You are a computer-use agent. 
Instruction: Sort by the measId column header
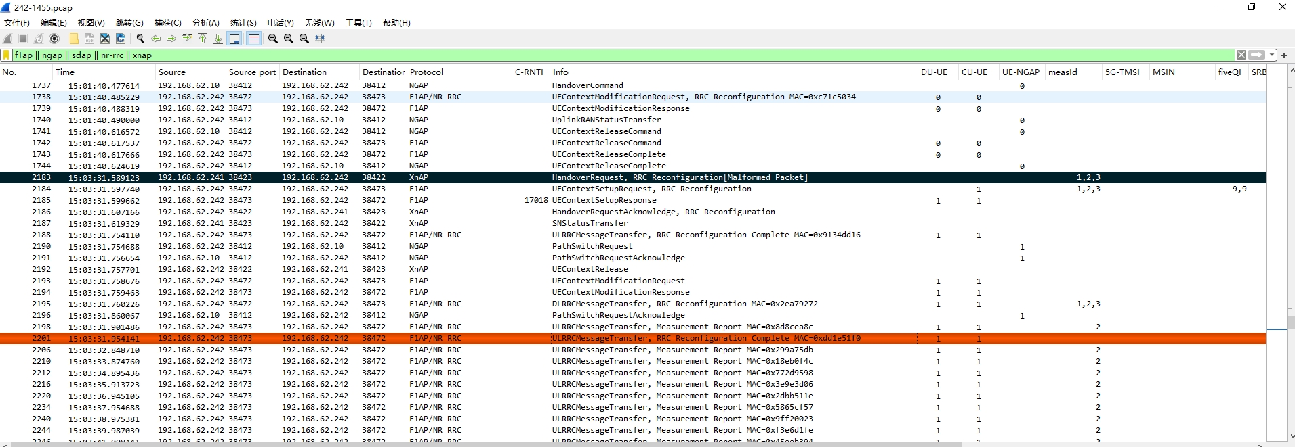1073,72
